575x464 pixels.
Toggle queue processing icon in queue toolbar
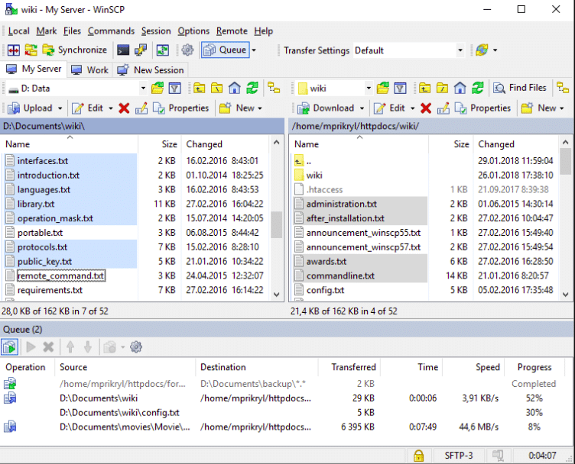(x=9, y=347)
